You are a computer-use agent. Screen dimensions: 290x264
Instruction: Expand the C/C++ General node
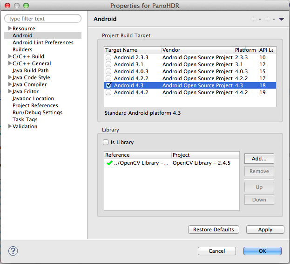tap(10, 63)
